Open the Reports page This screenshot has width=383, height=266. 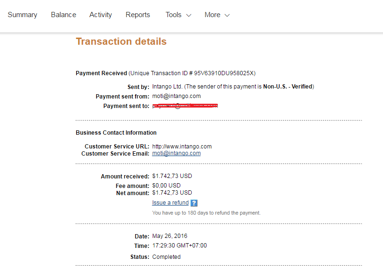click(x=138, y=15)
